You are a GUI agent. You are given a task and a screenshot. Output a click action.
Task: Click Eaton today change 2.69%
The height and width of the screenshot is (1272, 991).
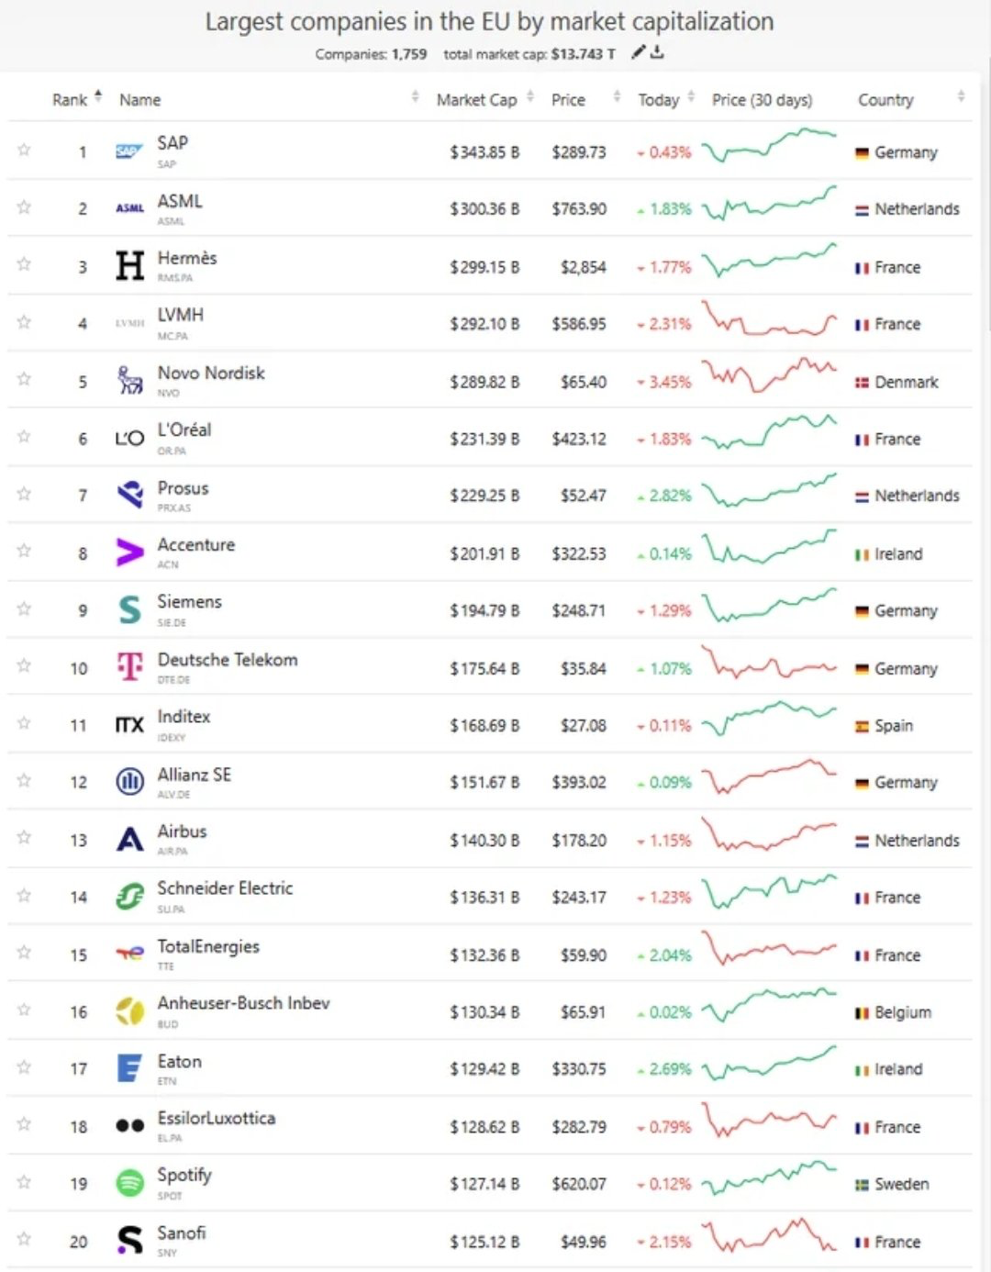click(664, 1069)
